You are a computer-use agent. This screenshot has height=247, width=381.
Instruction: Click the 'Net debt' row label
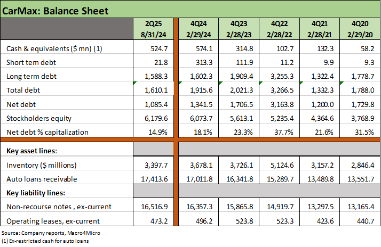coord(21,104)
